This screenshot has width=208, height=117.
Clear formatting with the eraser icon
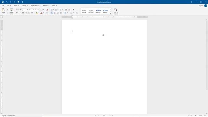[47, 10]
